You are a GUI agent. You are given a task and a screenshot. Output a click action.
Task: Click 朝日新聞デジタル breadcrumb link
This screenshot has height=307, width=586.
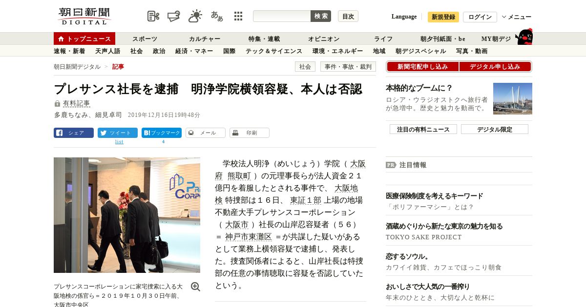(x=77, y=67)
